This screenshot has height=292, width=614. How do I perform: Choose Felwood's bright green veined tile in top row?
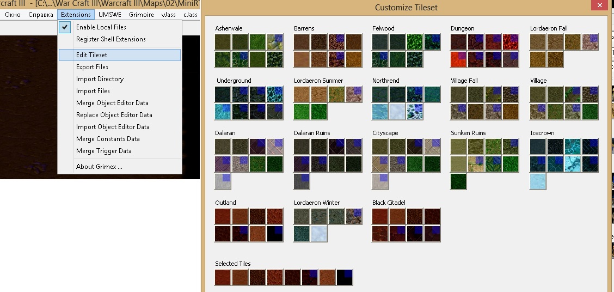(415, 42)
